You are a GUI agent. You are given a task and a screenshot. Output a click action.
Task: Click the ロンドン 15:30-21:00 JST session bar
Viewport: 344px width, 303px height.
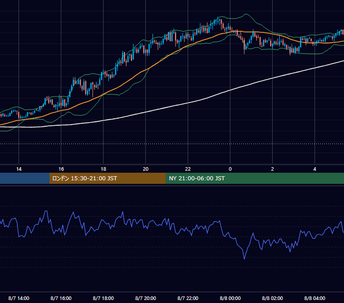[107, 178]
